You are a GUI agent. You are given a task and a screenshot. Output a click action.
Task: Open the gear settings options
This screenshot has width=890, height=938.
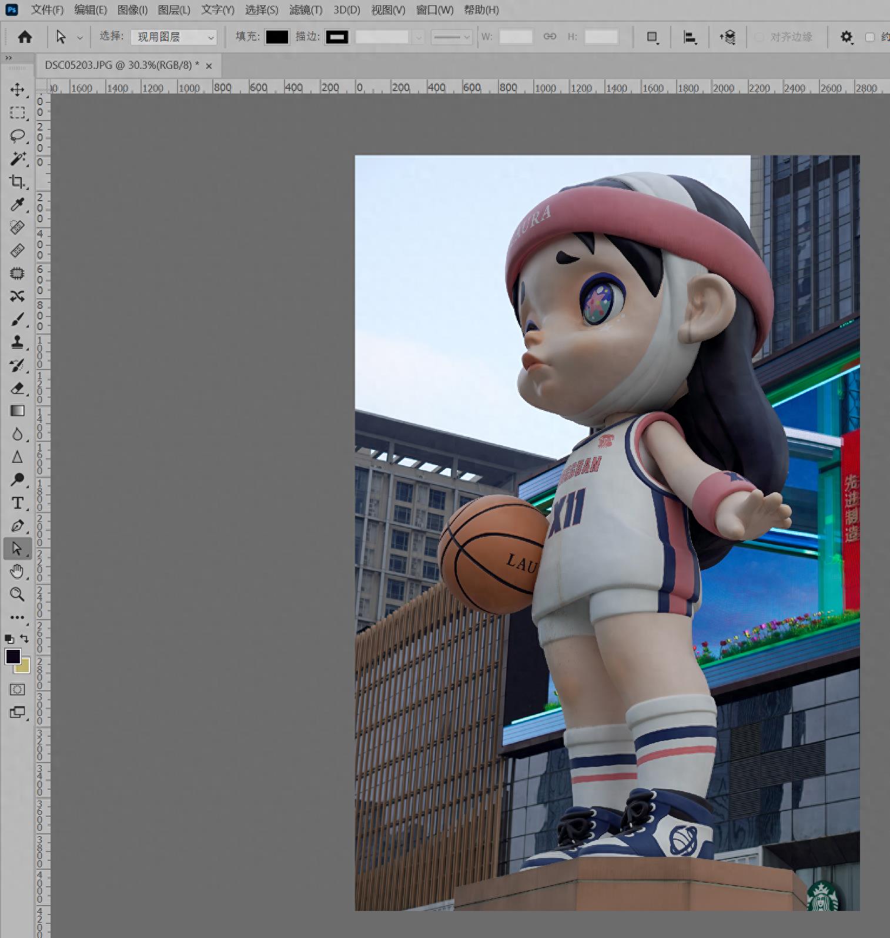click(846, 37)
